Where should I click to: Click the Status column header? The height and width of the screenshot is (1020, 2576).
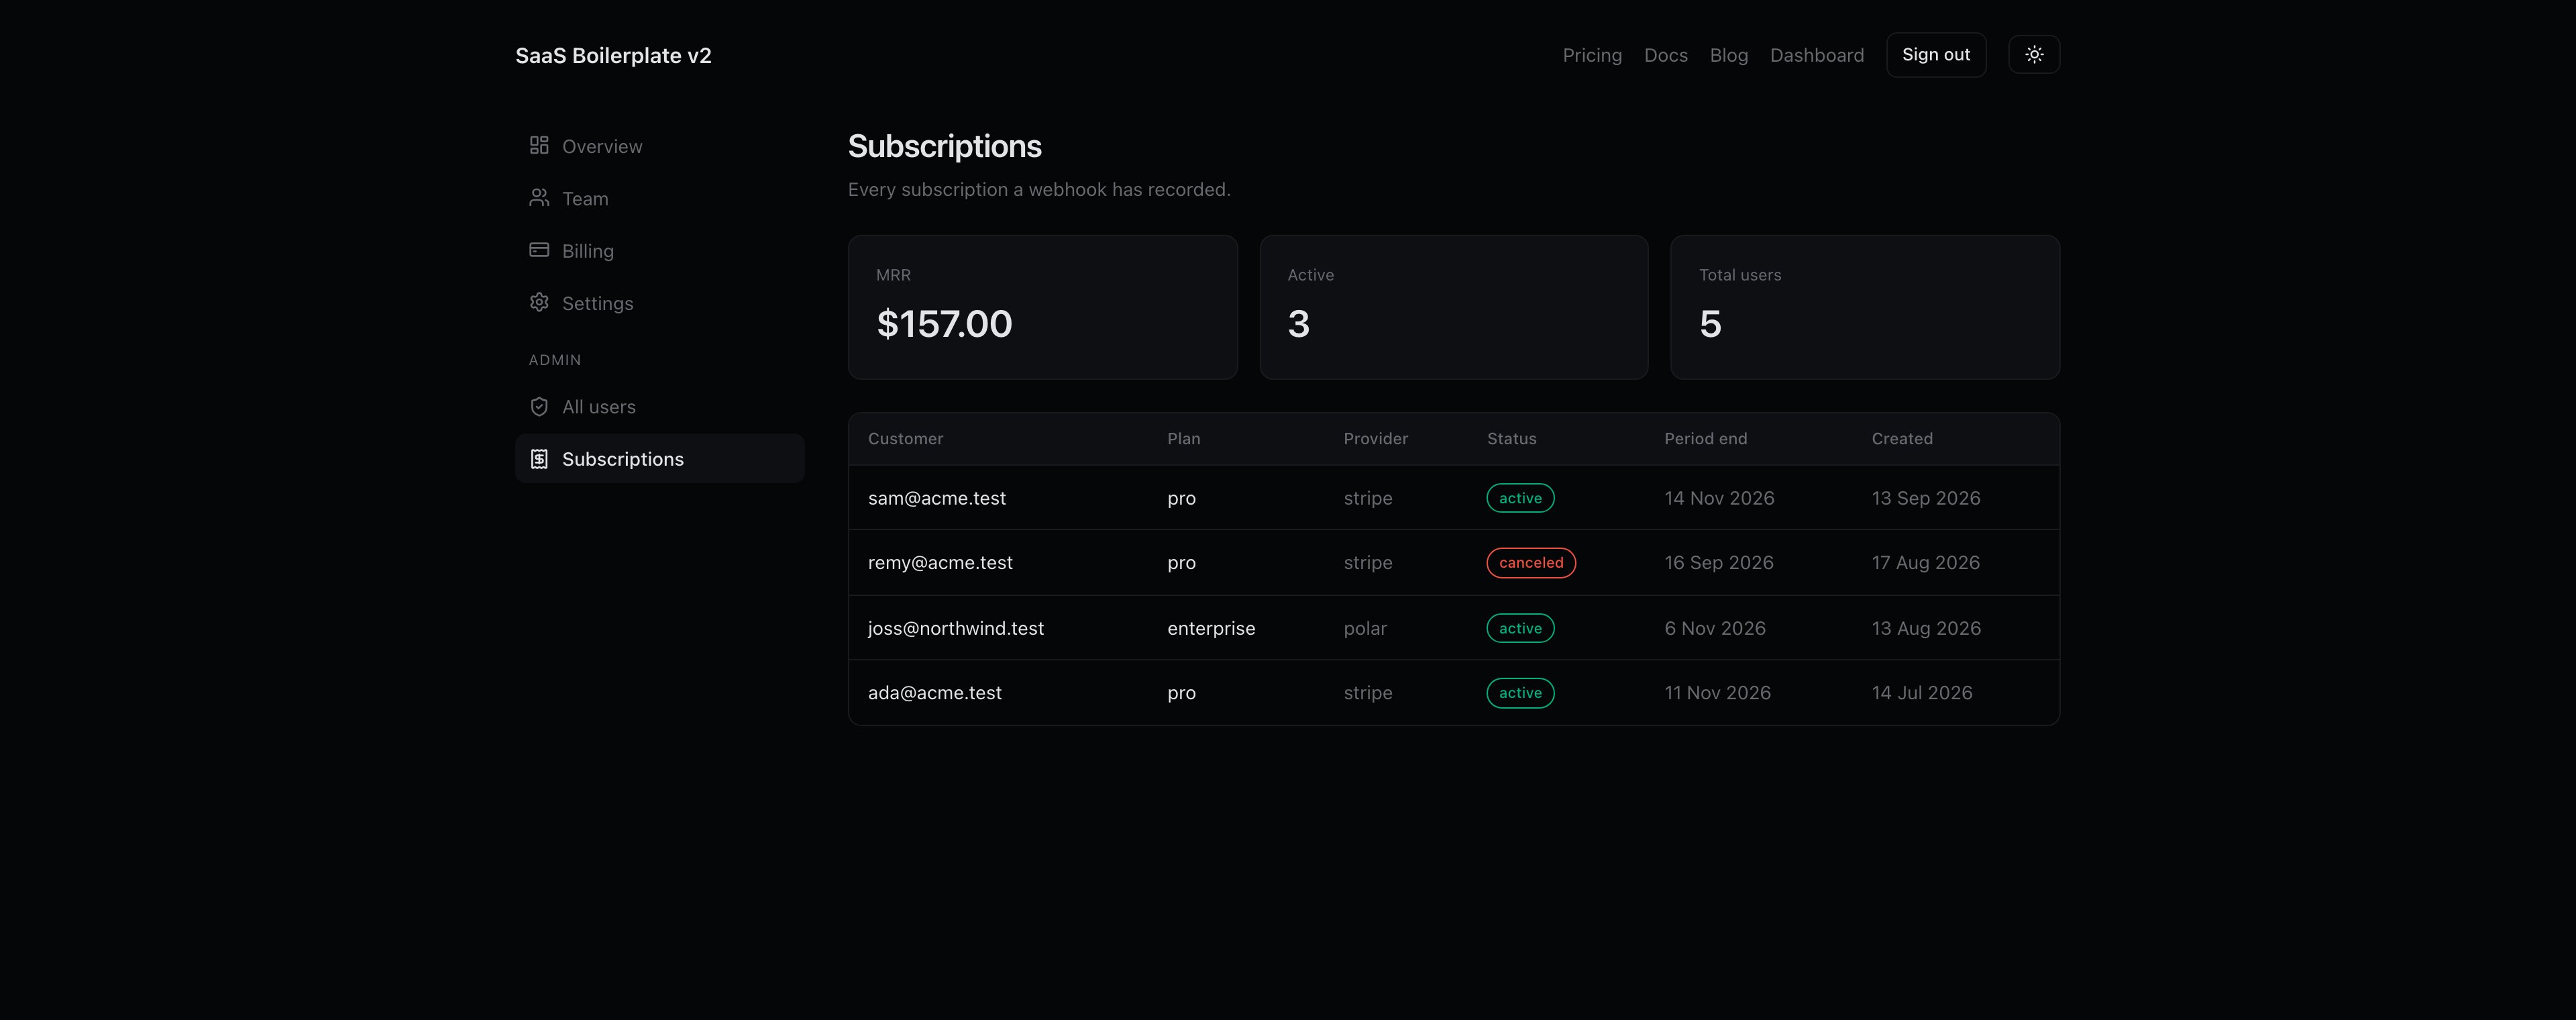(1511, 438)
